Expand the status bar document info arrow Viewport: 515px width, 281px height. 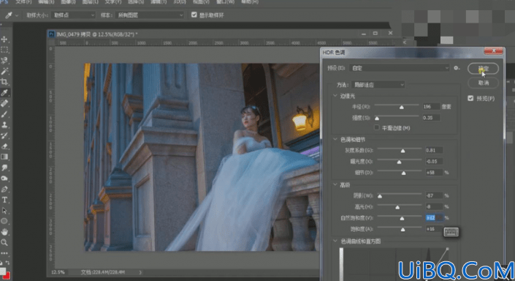tap(140, 272)
